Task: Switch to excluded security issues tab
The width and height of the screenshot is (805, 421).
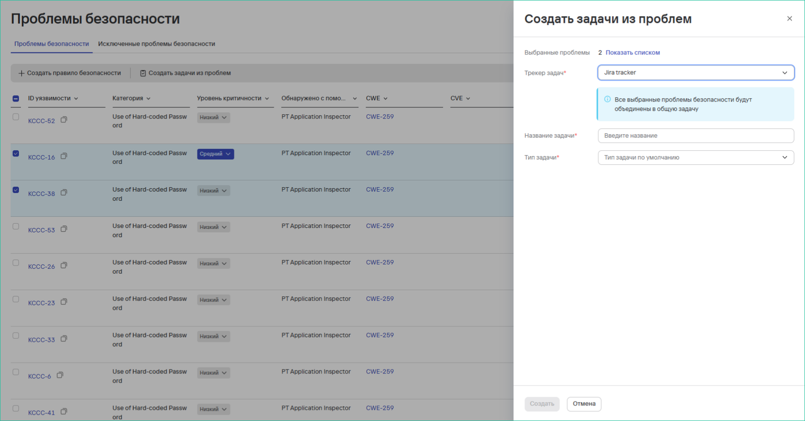Action: 156,44
